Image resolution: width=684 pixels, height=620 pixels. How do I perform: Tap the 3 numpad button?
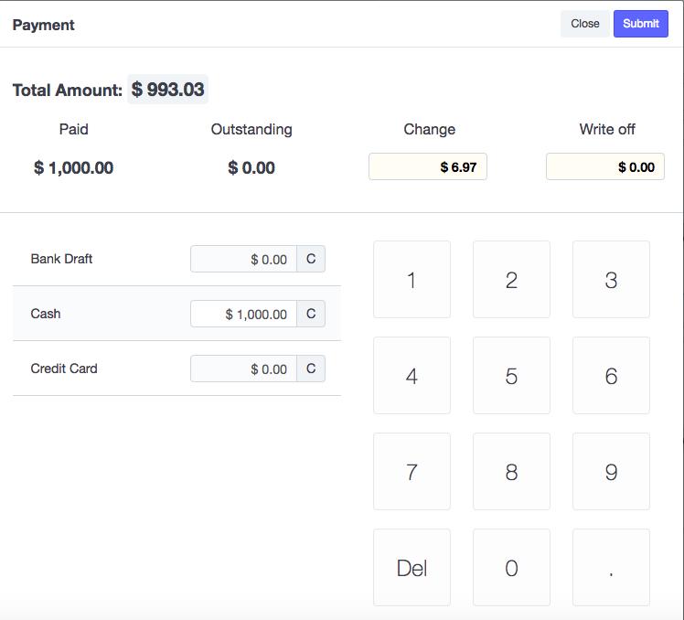[x=611, y=280]
